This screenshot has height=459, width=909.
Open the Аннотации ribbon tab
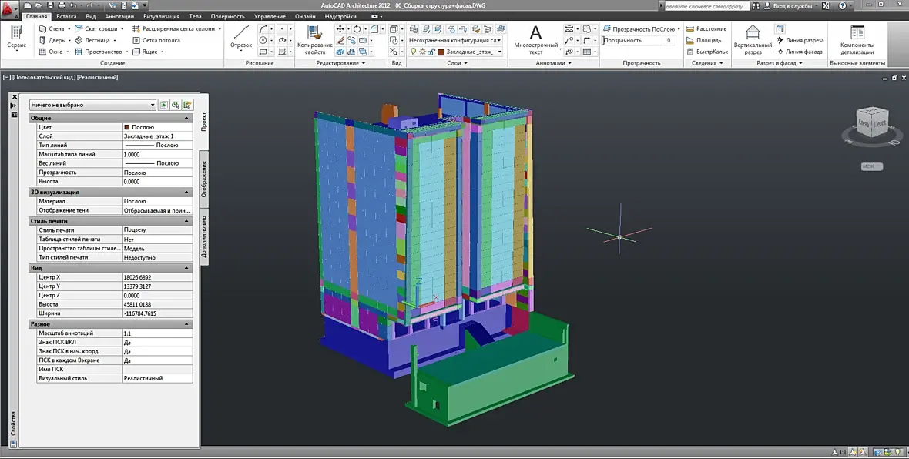click(119, 16)
